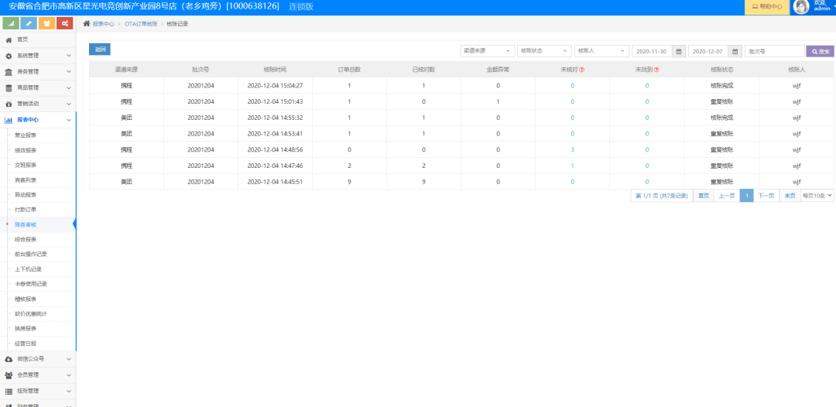The width and height of the screenshot is (836, 407).
Task: Expand 房务管理 sidebar menu
Action: (39, 71)
